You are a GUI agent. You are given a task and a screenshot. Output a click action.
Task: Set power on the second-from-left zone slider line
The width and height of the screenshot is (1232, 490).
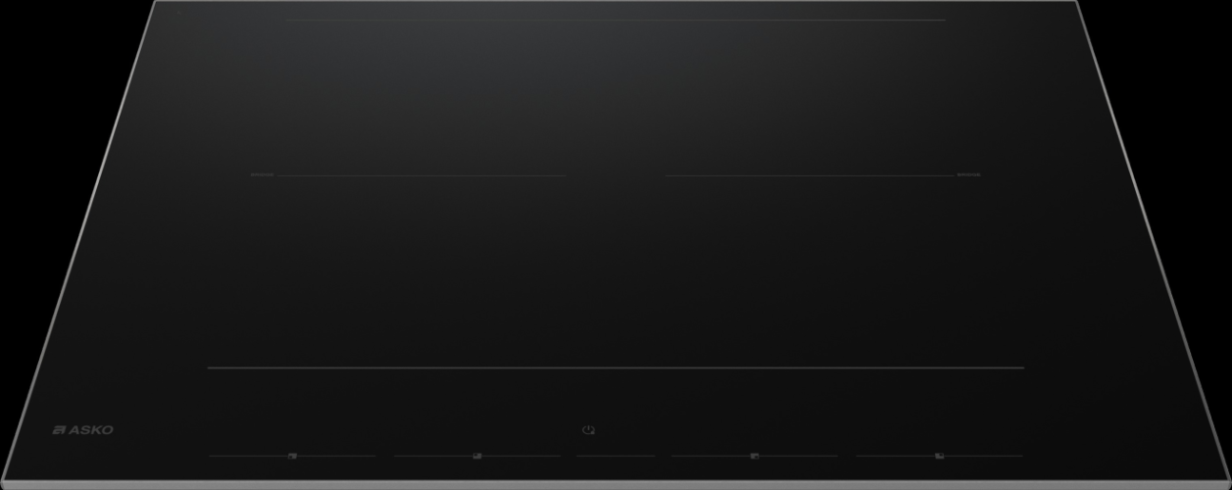click(x=477, y=456)
